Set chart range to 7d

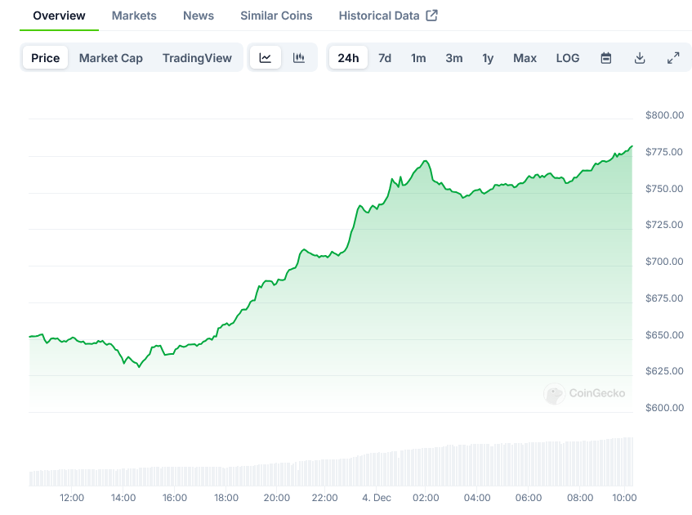(x=385, y=58)
